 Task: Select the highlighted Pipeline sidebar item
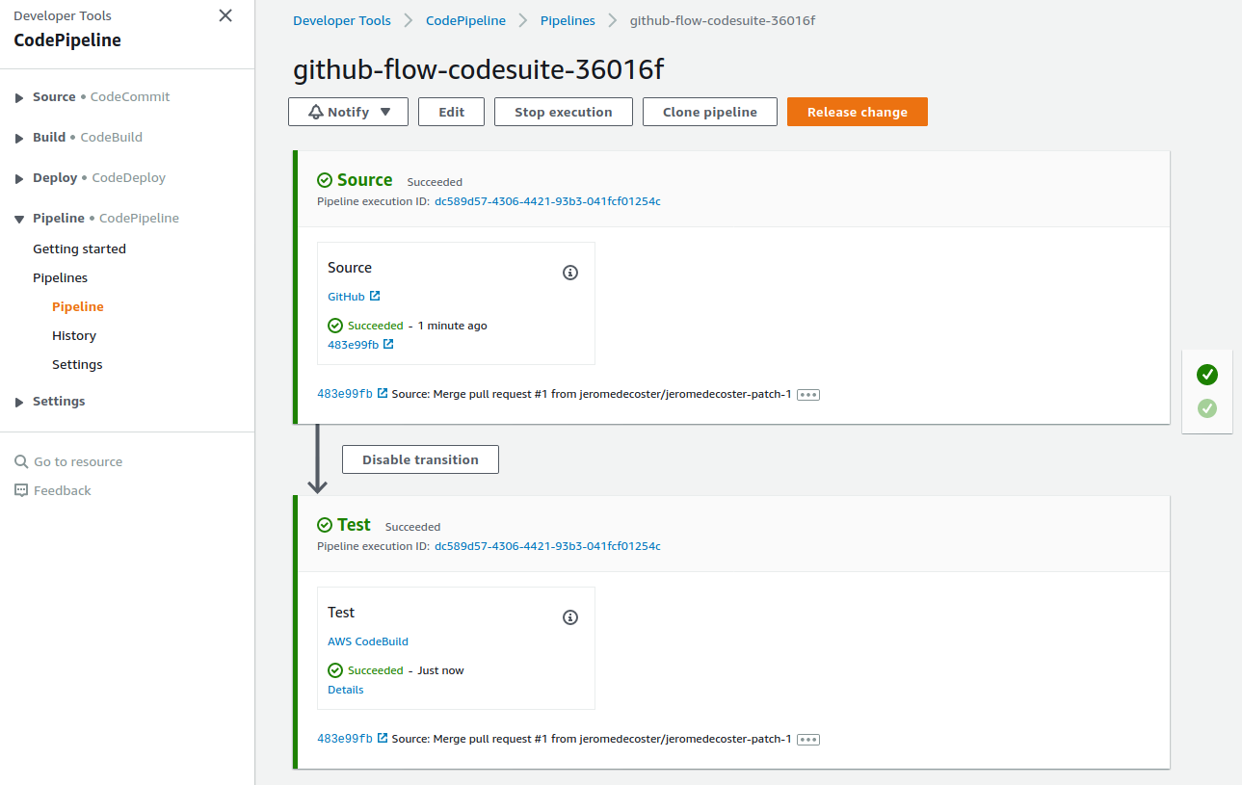(78, 306)
